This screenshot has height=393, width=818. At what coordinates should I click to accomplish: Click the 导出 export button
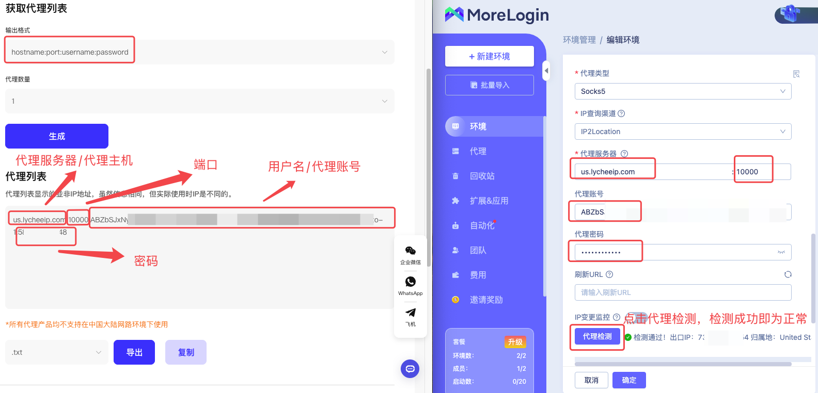tap(134, 352)
